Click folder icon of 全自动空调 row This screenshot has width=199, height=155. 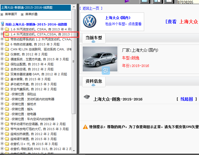point(7,69)
